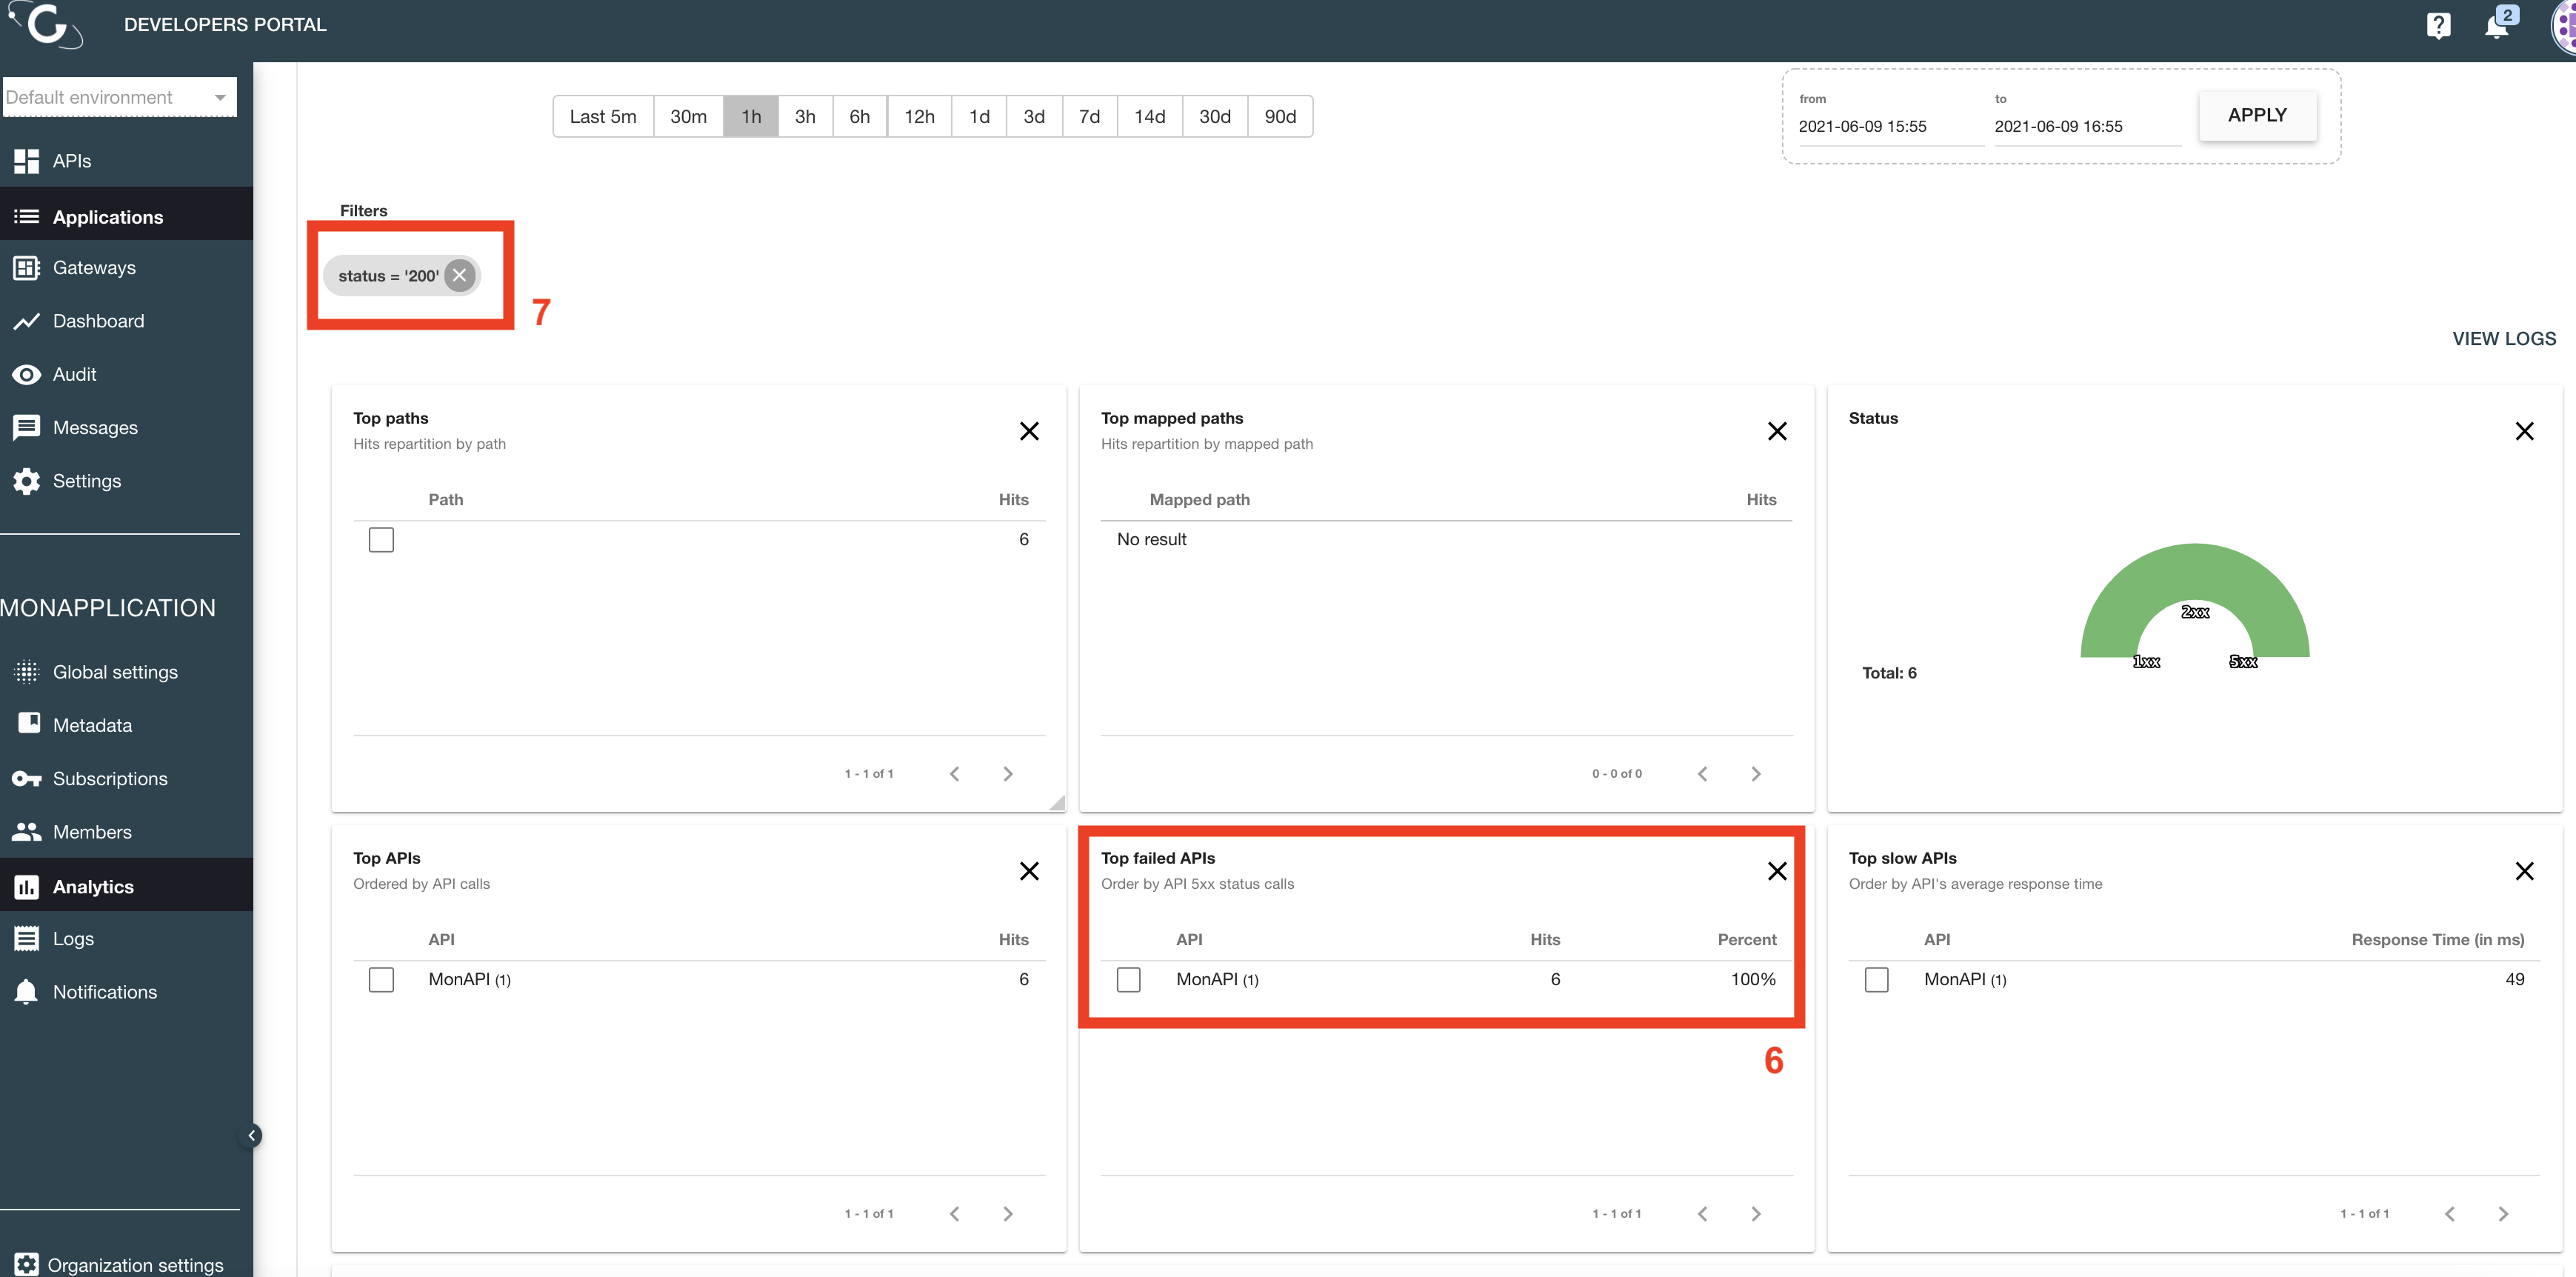Check the MonAPI row in Top failed APIs
The width and height of the screenshot is (2576, 1277).
[1128, 980]
